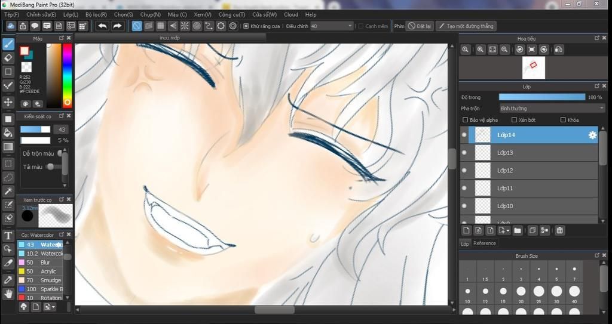Select the Magic Wand tool

(8, 191)
